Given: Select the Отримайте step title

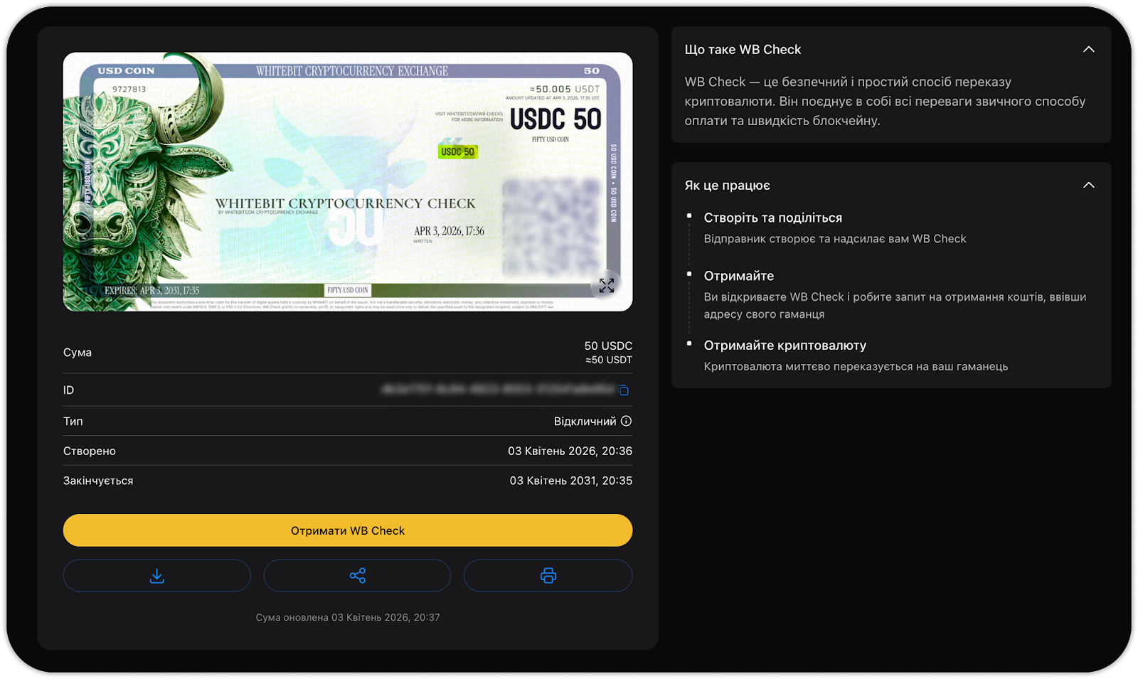Looking at the screenshot, I should (x=738, y=276).
